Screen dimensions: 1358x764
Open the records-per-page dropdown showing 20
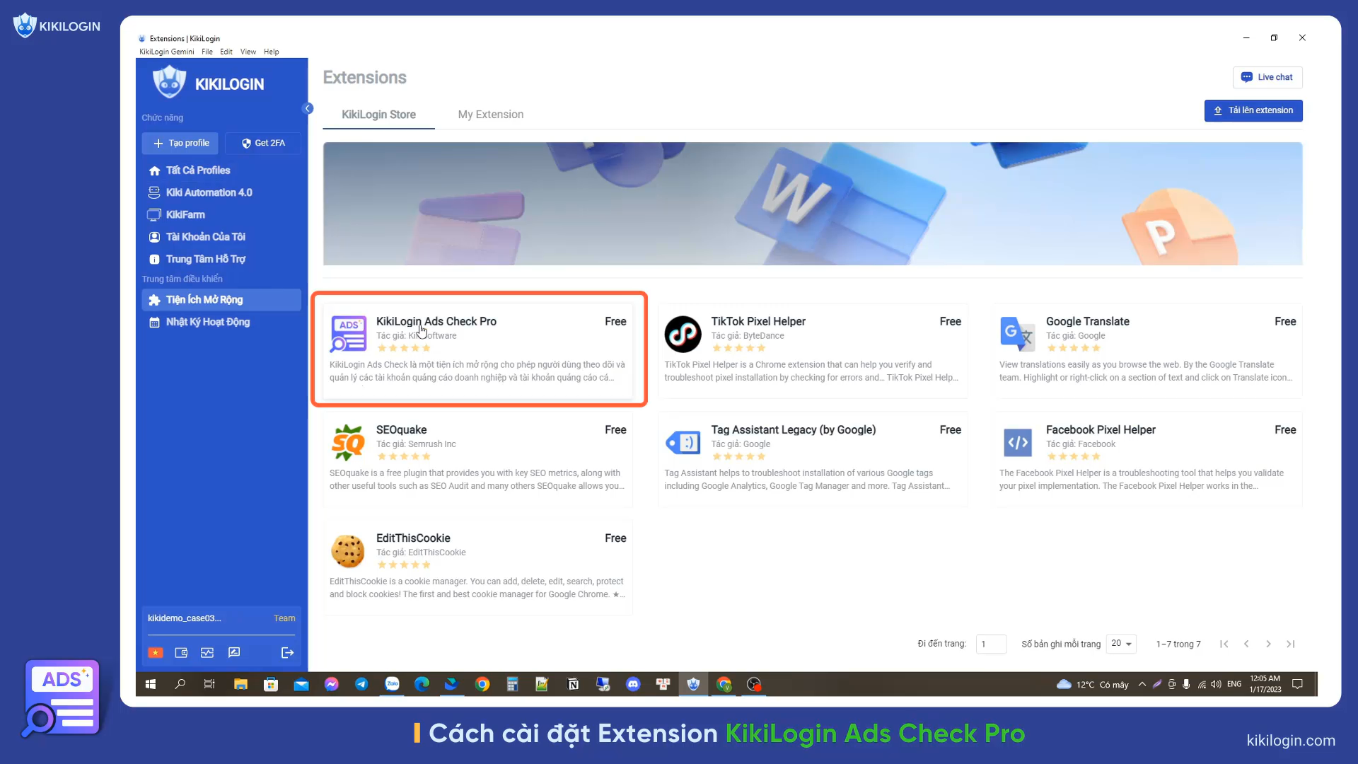1121,644
